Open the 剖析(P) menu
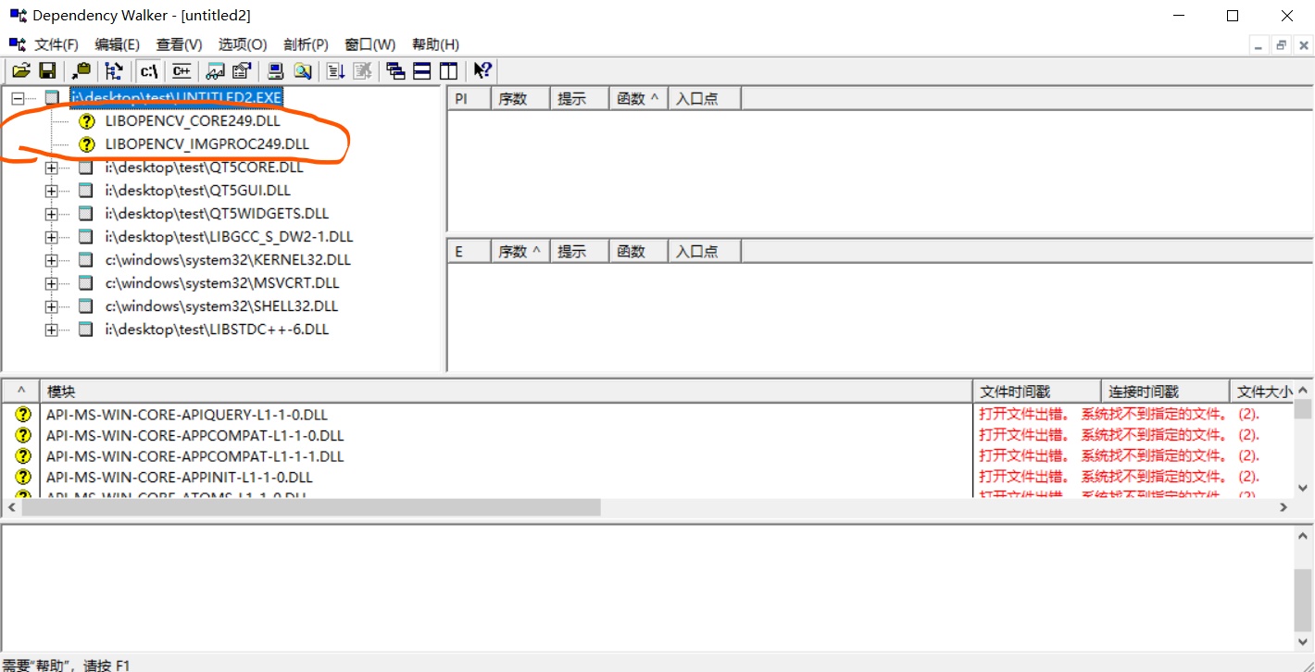Image resolution: width=1315 pixels, height=672 pixels. (x=306, y=44)
